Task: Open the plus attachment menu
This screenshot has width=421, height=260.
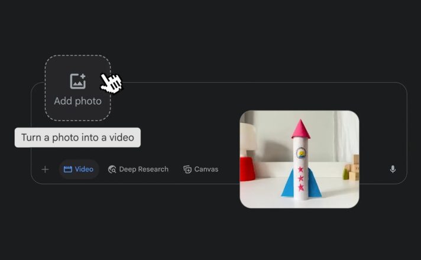Action: pyautogui.click(x=45, y=170)
